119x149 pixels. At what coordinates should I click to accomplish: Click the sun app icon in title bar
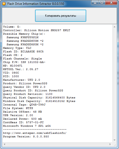click(x=4, y=4)
